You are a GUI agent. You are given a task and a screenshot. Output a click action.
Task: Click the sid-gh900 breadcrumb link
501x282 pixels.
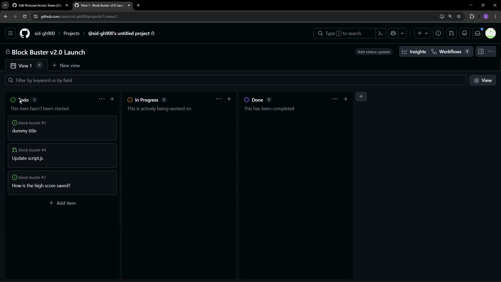(45, 33)
